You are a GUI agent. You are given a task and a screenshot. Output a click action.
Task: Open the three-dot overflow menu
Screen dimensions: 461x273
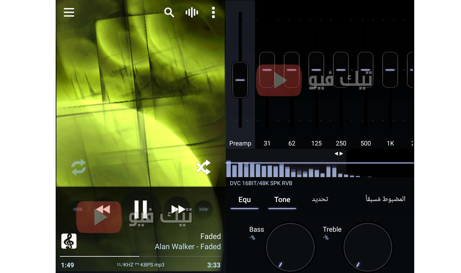[x=213, y=12]
